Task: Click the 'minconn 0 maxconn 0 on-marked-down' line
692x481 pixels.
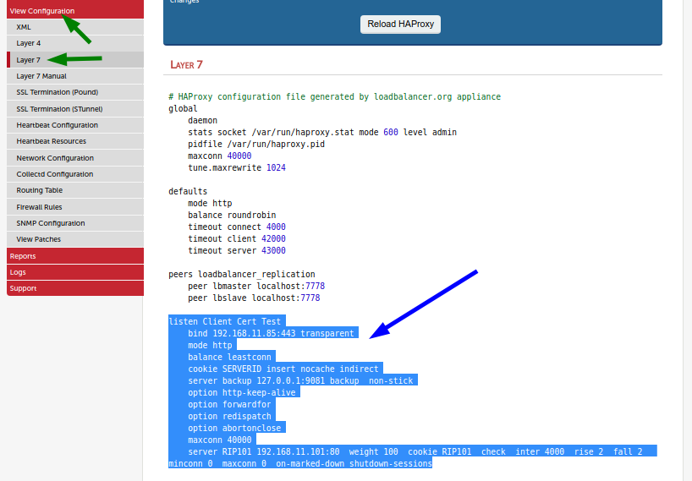Action: pyautogui.click(x=300, y=464)
